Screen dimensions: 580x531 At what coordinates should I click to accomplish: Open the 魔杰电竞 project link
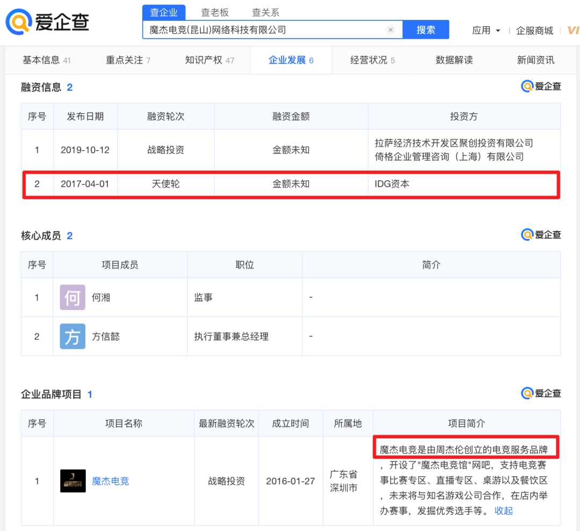click(x=110, y=481)
